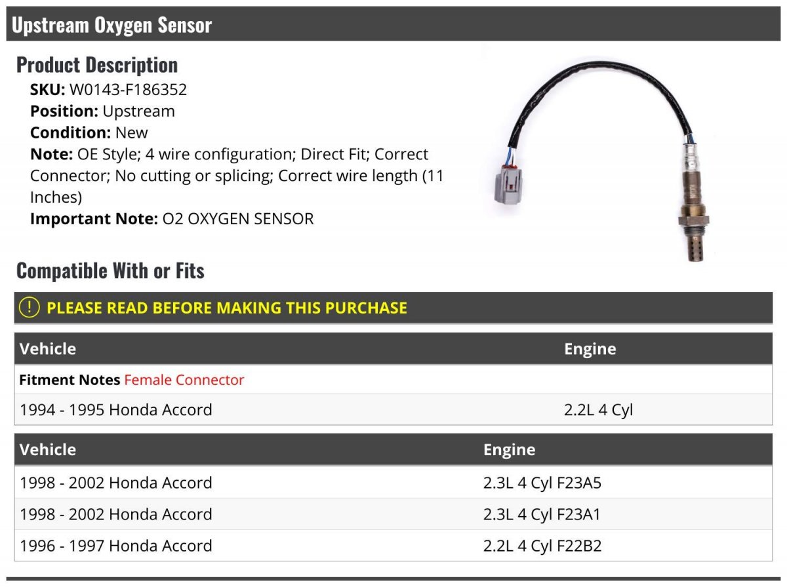Click the yellow exclamation warning icon
The width and height of the screenshot is (787, 587).
point(29,308)
